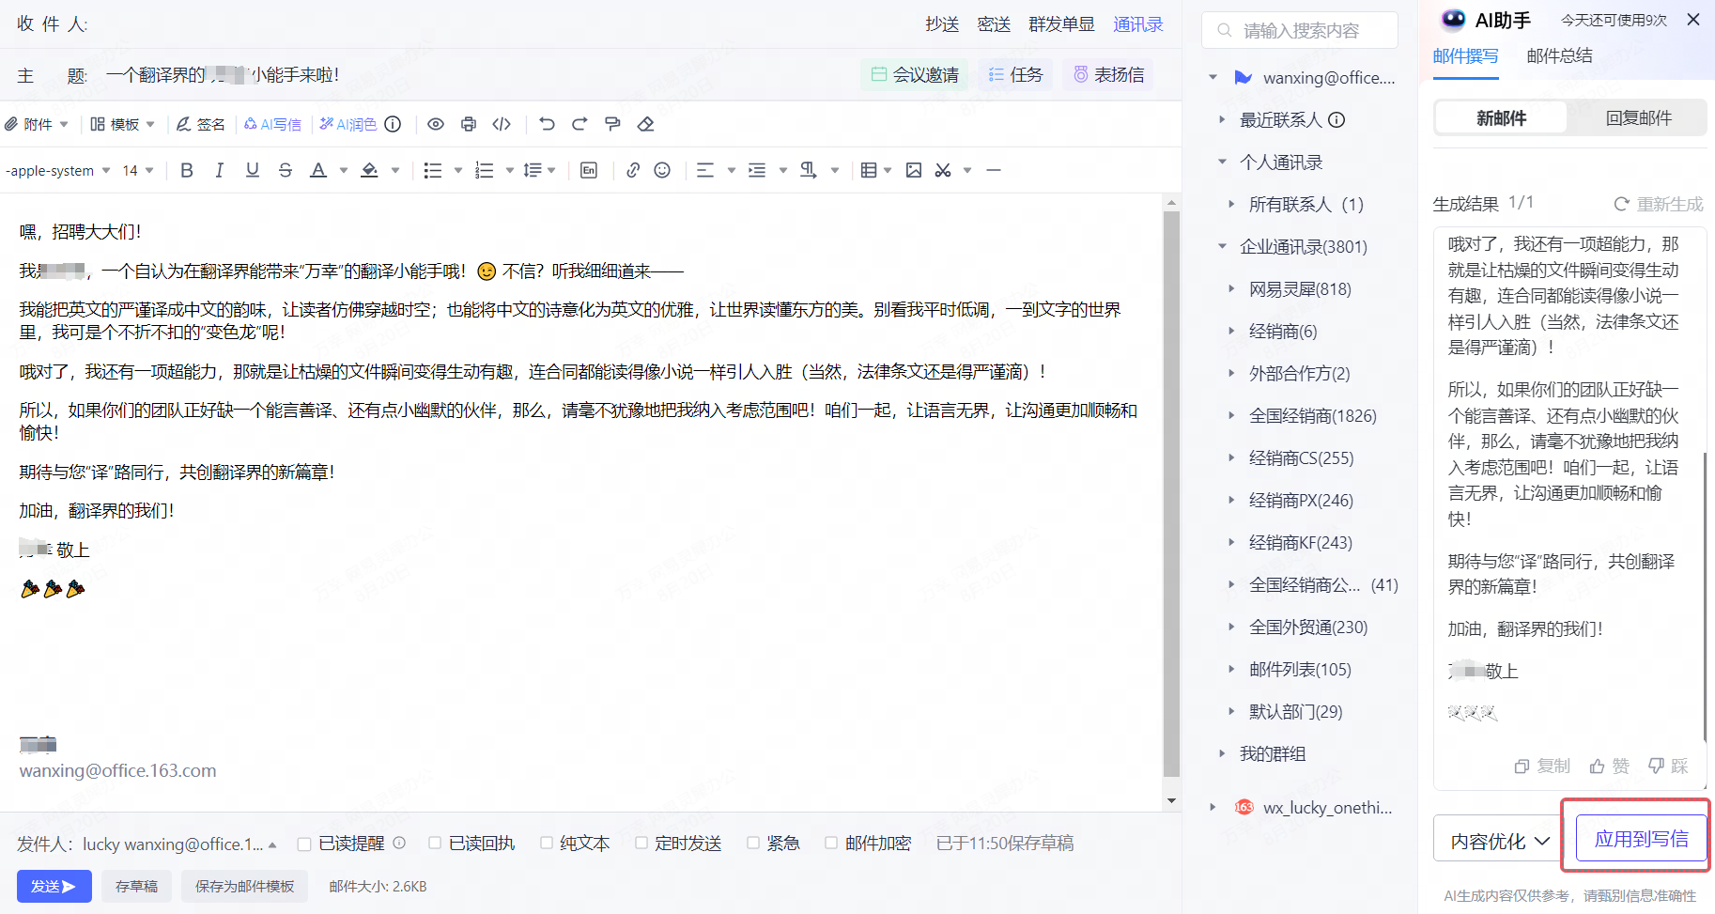Insert a numbered list
Image resolution: width=1715 pixels, height=914 pixels.
[x=484, y=170]
